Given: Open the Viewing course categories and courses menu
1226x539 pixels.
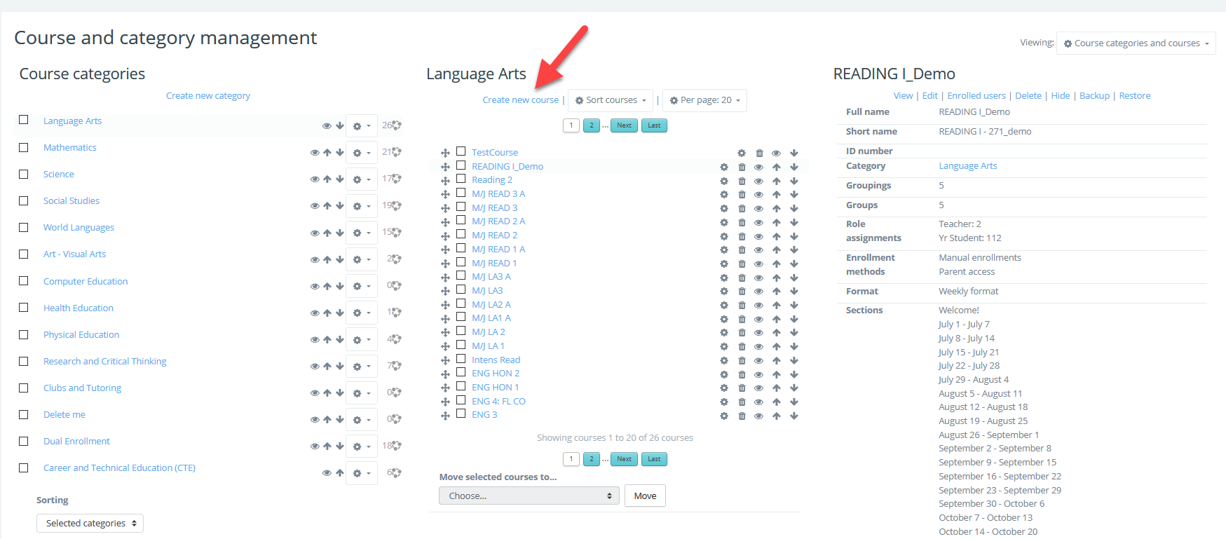Looking at the screenshot, I should click(x=1136, y=43).
